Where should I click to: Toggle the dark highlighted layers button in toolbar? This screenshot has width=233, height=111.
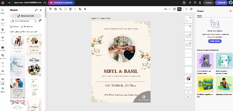[x=179, y=9]
